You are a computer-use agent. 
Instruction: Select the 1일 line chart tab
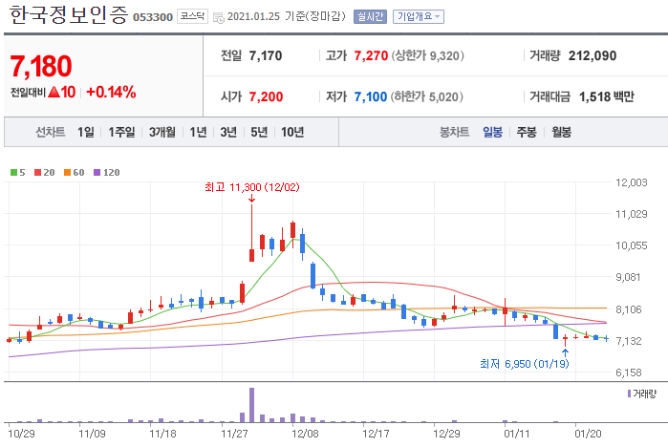click(86, 132)
